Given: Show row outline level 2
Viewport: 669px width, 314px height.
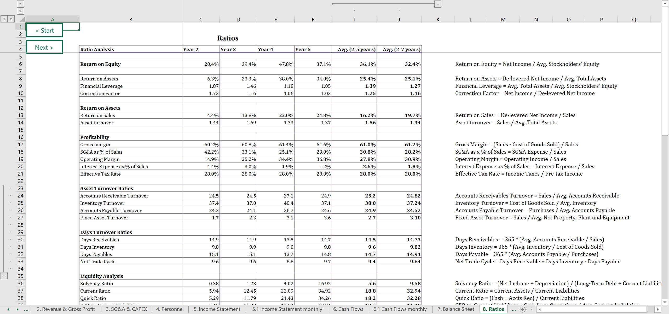Looking at the screenshot, I should pos(11,19).
